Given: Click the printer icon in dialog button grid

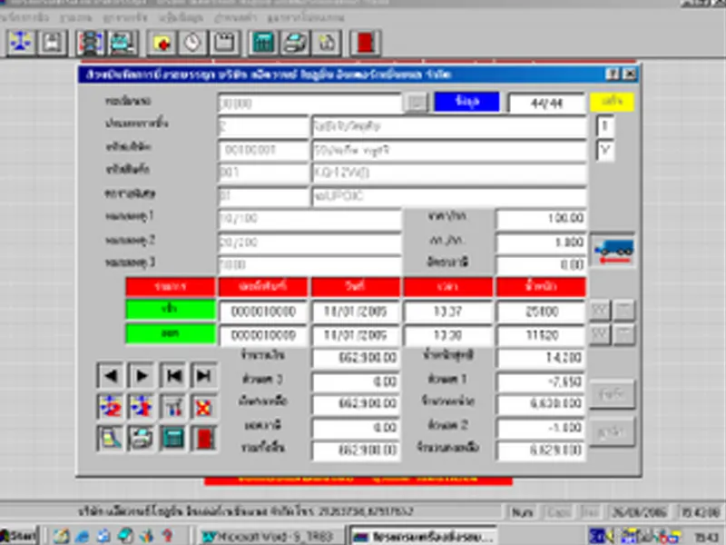Looking at the screenshot, I should (142, 438).
